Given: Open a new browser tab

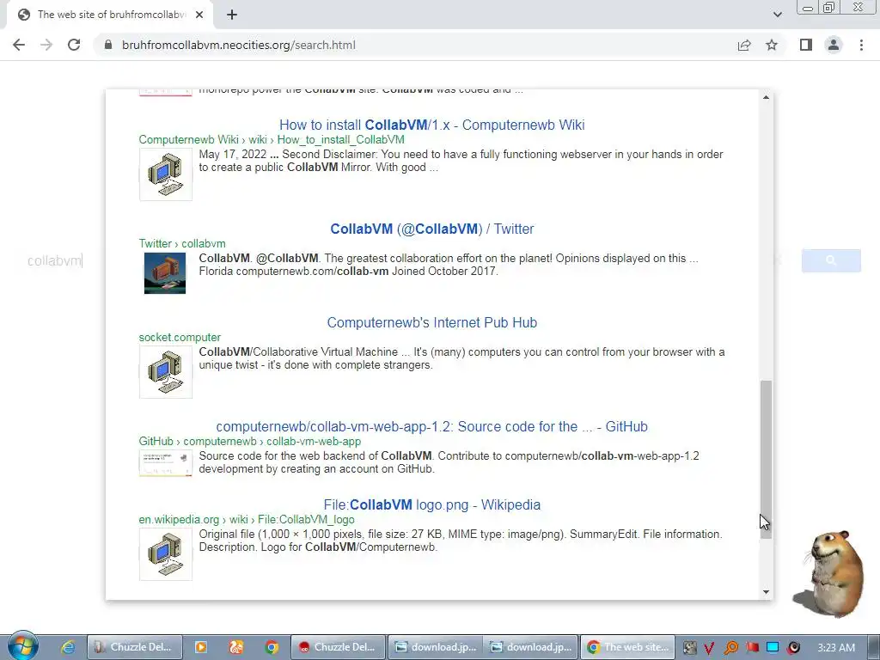Looking at the screenshot, I should pyautogui.click(x=232, y=15).
